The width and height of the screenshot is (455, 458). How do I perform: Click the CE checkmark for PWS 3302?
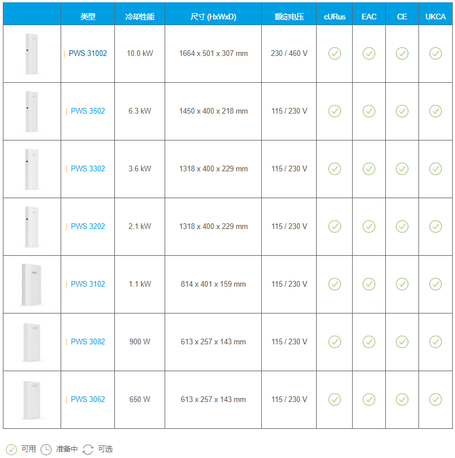point(402,169)
